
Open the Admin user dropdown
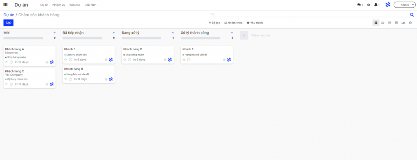pos(404,5)
